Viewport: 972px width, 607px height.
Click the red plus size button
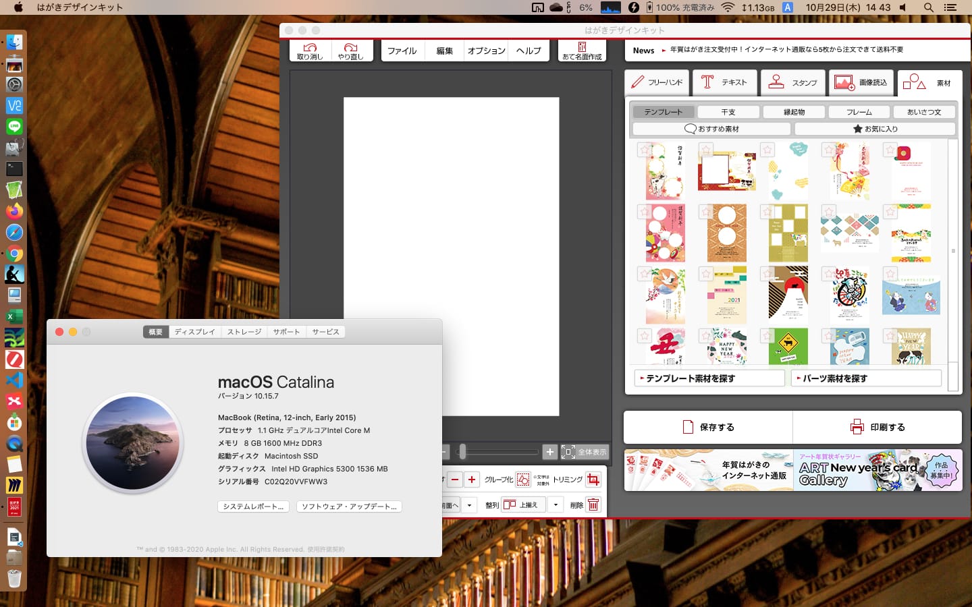pos(472,480)
